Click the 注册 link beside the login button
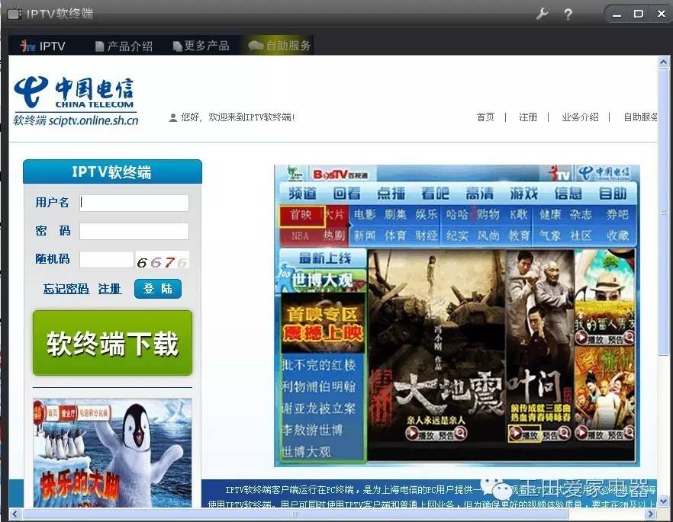The height and width of the screenshot is (522, 673). [x=110, y=288]
